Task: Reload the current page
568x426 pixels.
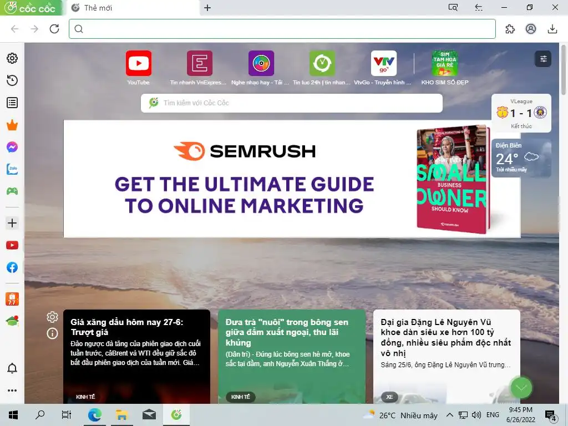Action: pyautogui.click(x=54, y=29)
